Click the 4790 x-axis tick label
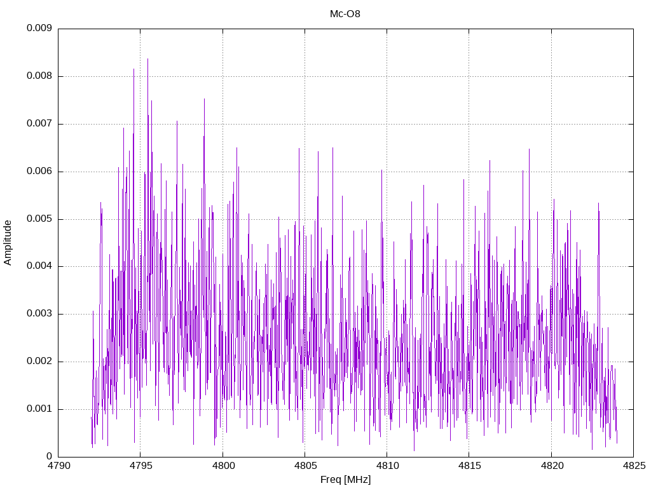Screen dimensions: 651x488 click(58, 466)
